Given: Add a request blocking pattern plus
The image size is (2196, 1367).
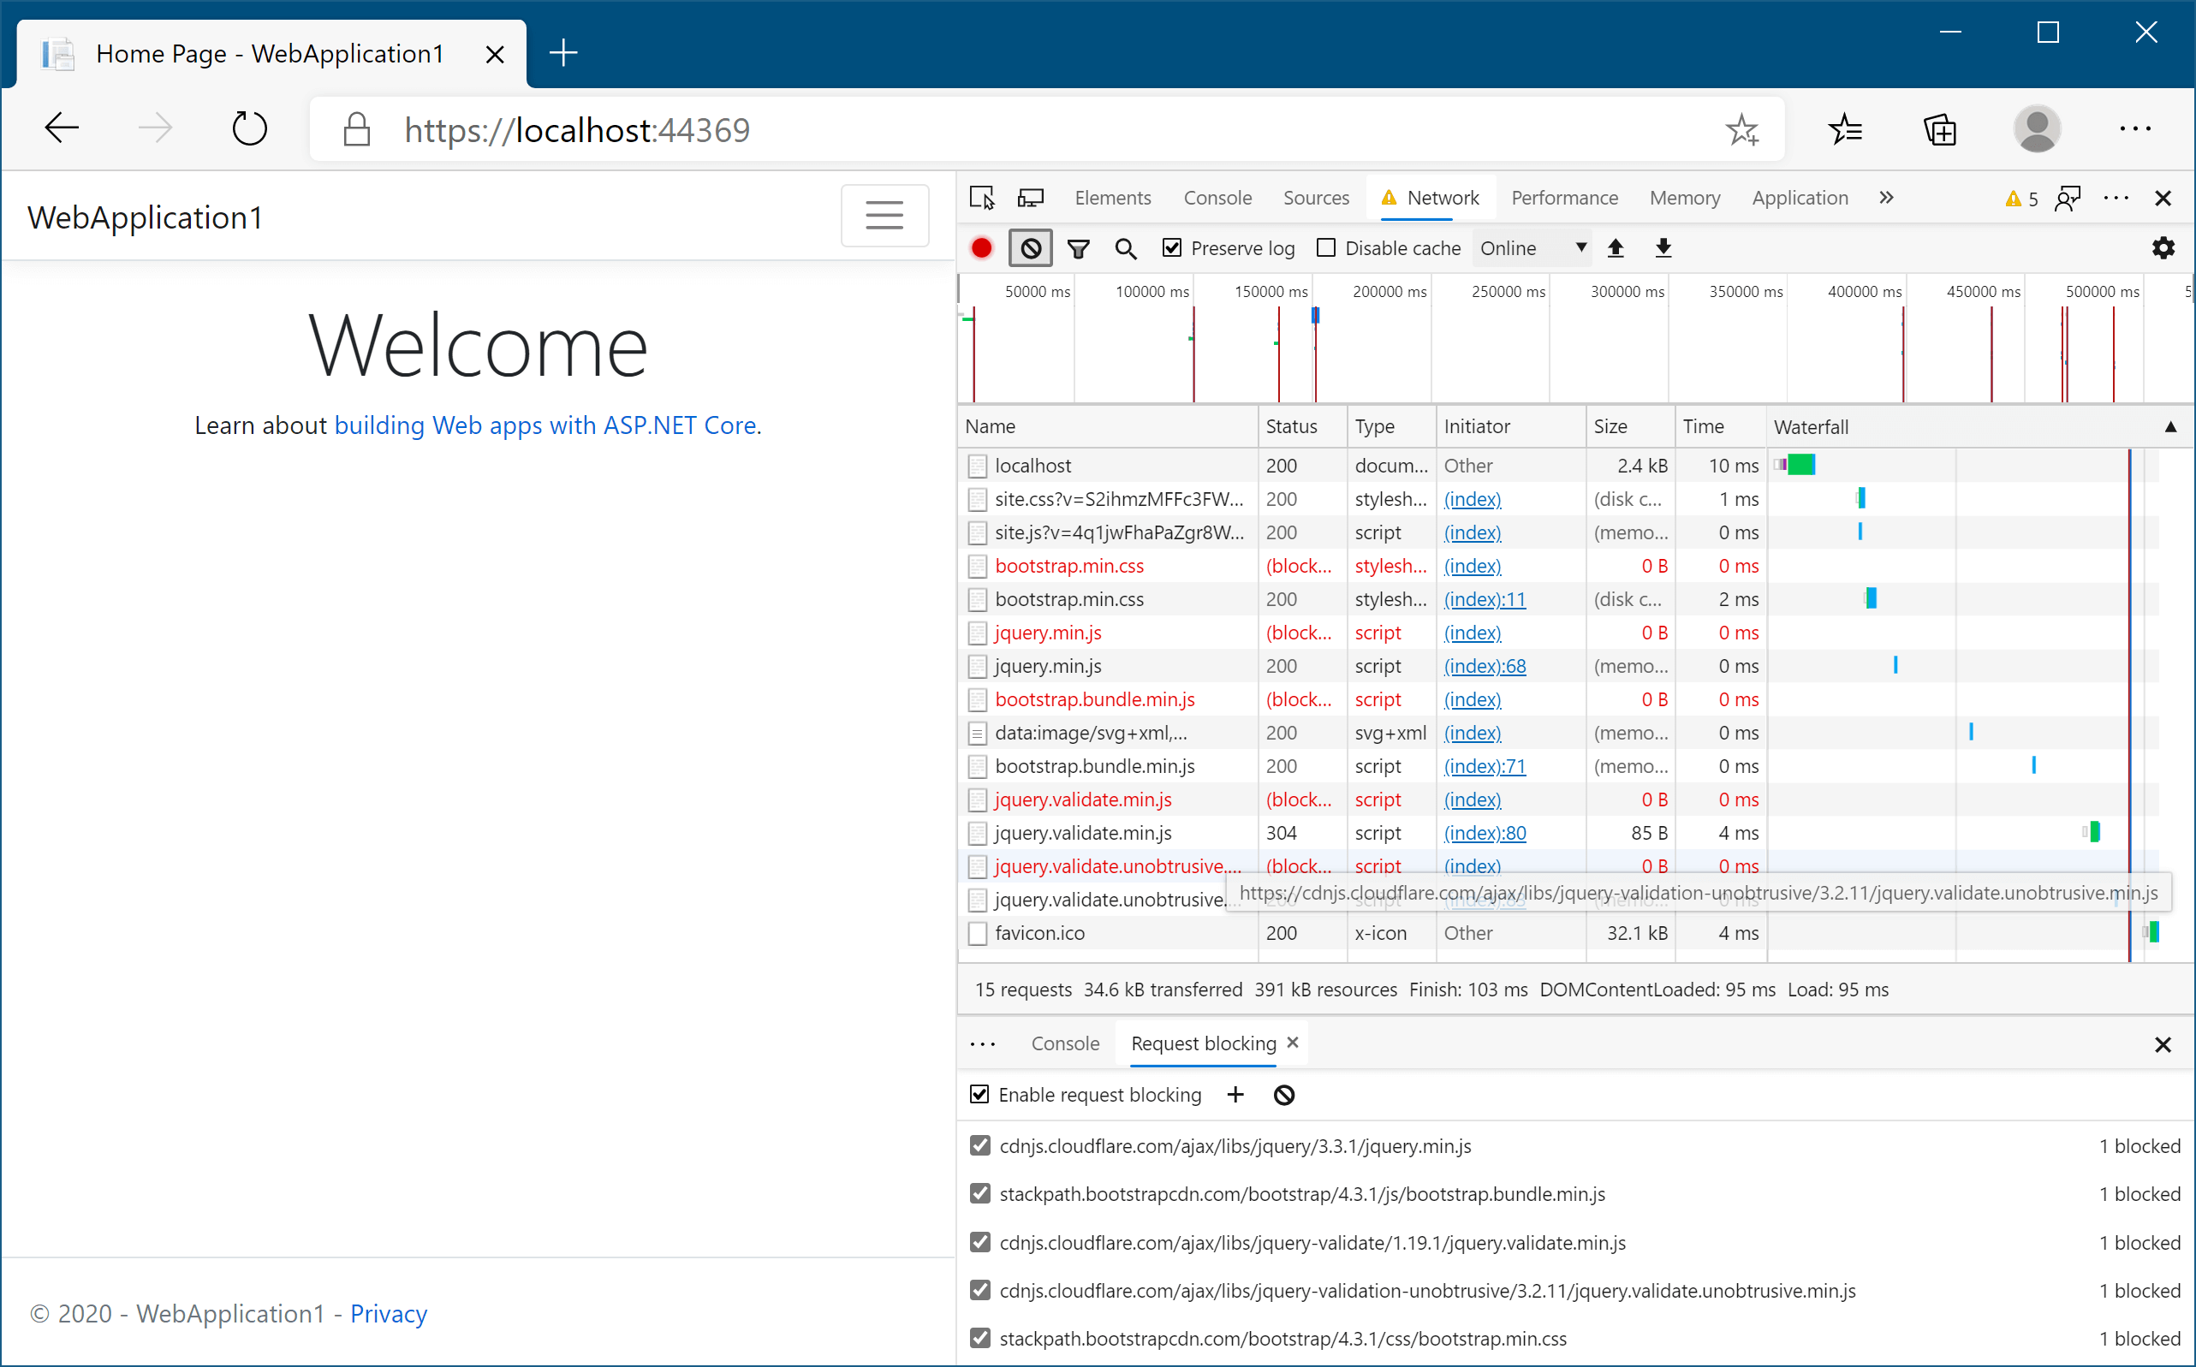Looking at the screenshot, I should pyautogui.click(x=1236, y=1095).
